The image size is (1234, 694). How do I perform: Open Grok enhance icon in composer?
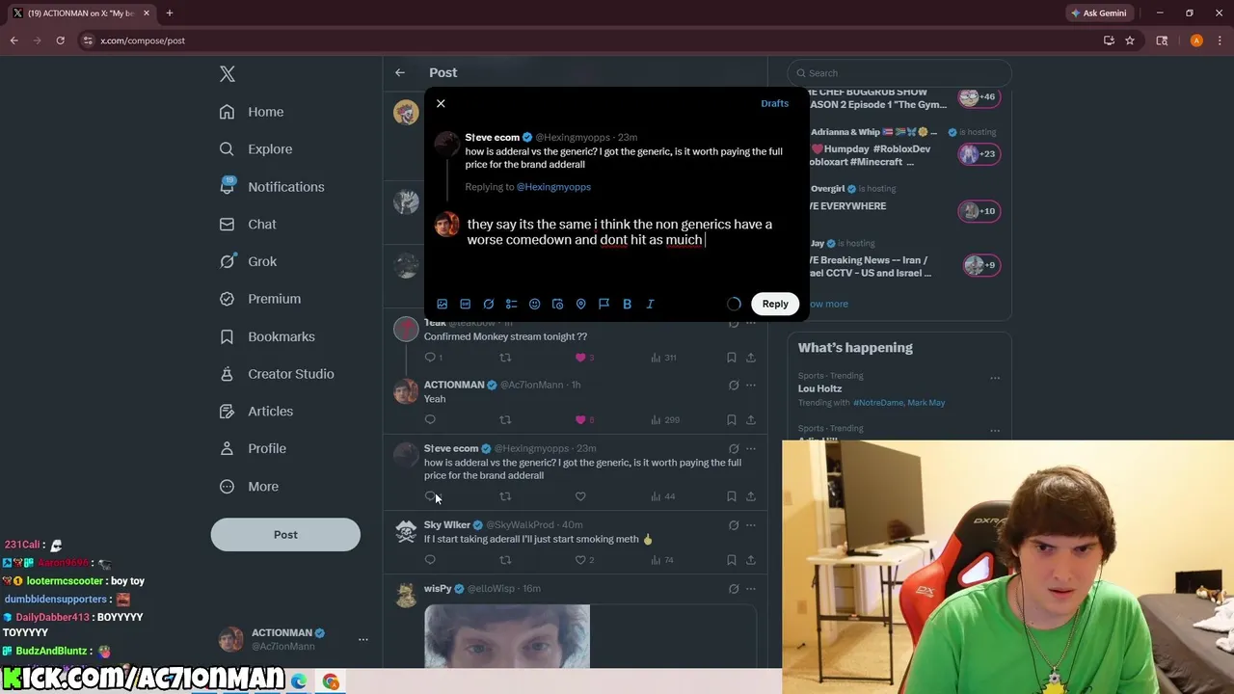point(489,304)
